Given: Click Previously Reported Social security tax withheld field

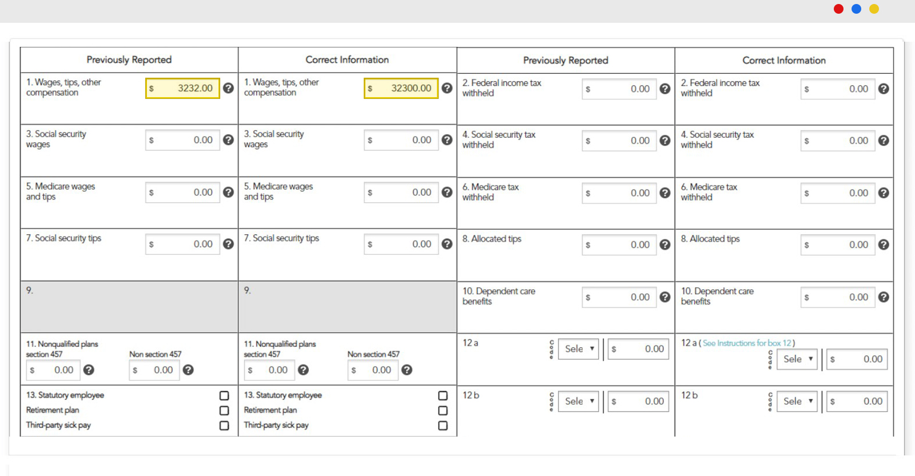Looking at the screenshot, I should [x=620, y=141].
